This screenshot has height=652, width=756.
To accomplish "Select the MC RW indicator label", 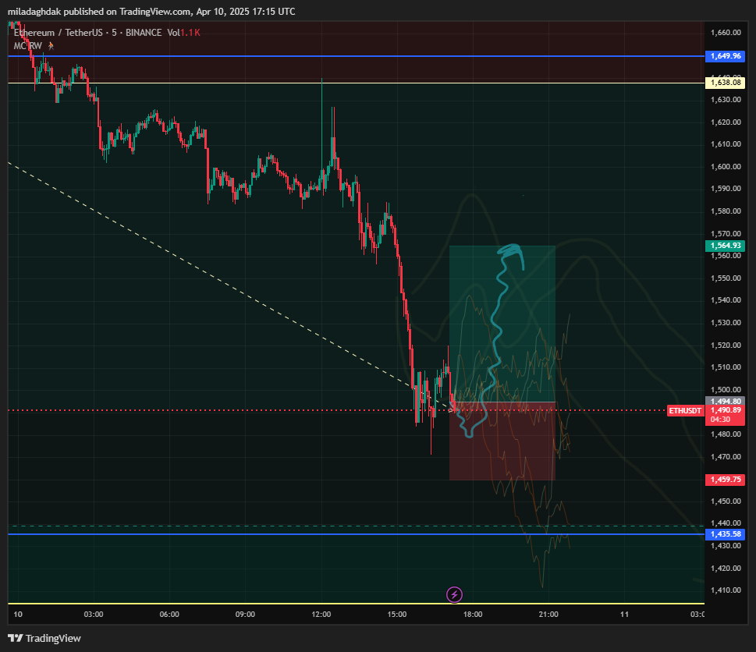I will (28, 46).
